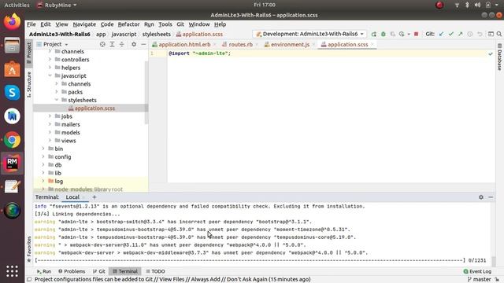Hide the Terminal panel with minus icon
This screenshot has height=283, width=504.
[491, 197]
